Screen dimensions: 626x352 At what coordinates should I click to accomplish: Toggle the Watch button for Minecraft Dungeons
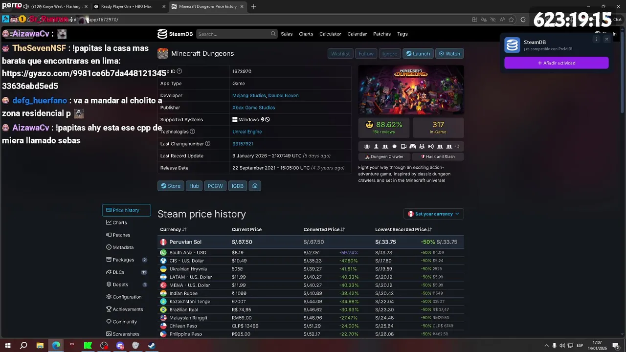[449, 54]
